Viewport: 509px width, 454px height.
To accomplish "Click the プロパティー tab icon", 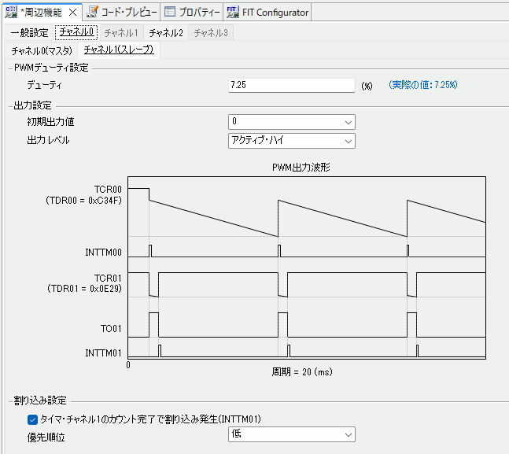I will coord(169,12).
